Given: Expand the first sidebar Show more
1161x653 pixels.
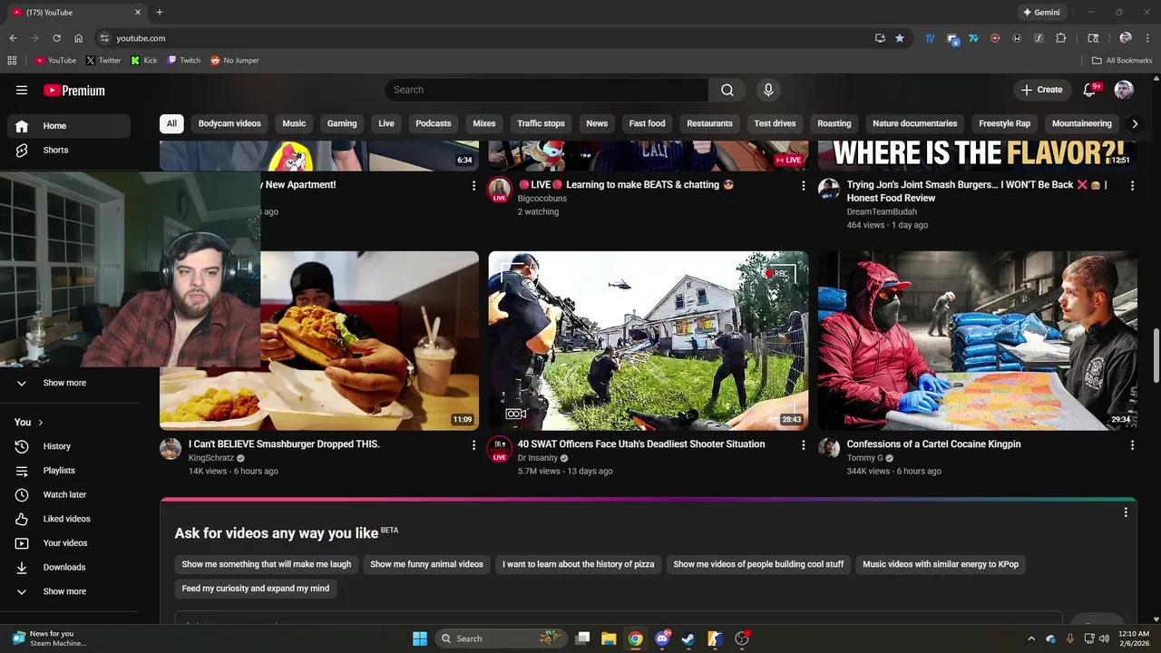Looking at the screenshot, I should pyautogui.click(x=69, y=383).
